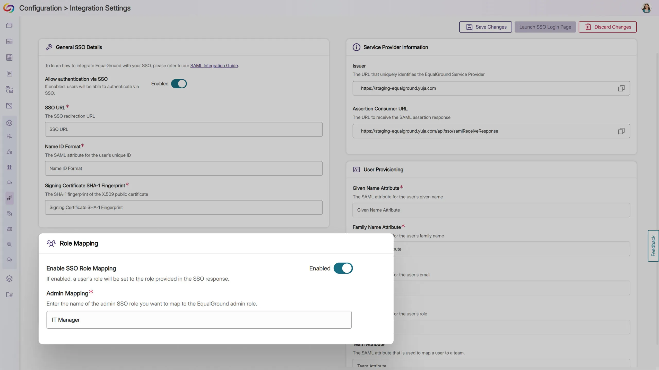This screenshot has width=659, height=370.
Task: Copy the Issuer URL with copy icon
Action: (621, 88)
